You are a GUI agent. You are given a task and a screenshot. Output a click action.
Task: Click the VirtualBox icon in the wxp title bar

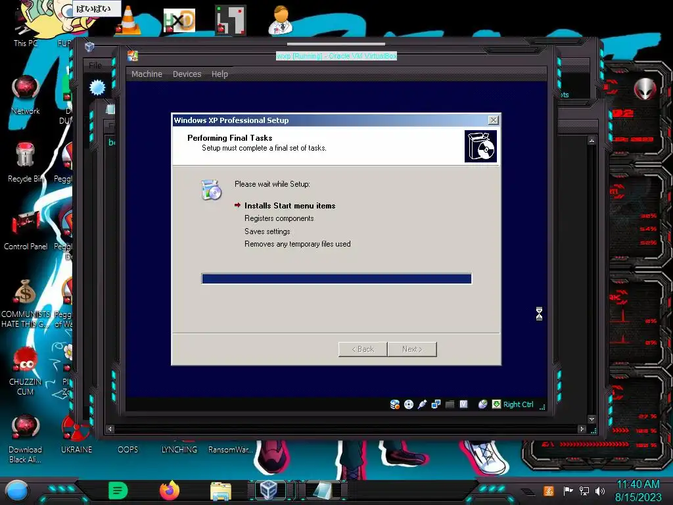point(133,56)
